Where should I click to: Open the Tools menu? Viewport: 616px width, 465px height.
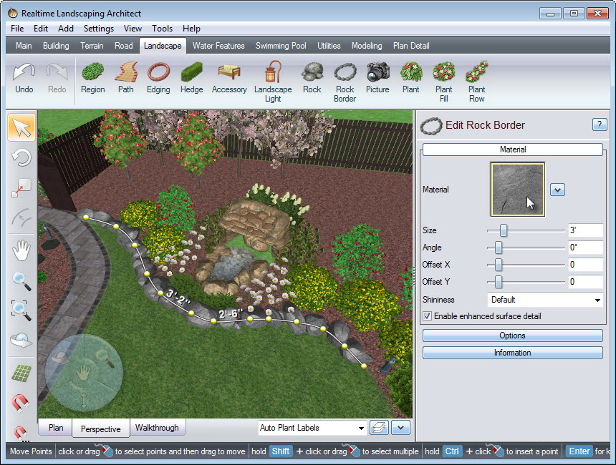tap(163, 29)
